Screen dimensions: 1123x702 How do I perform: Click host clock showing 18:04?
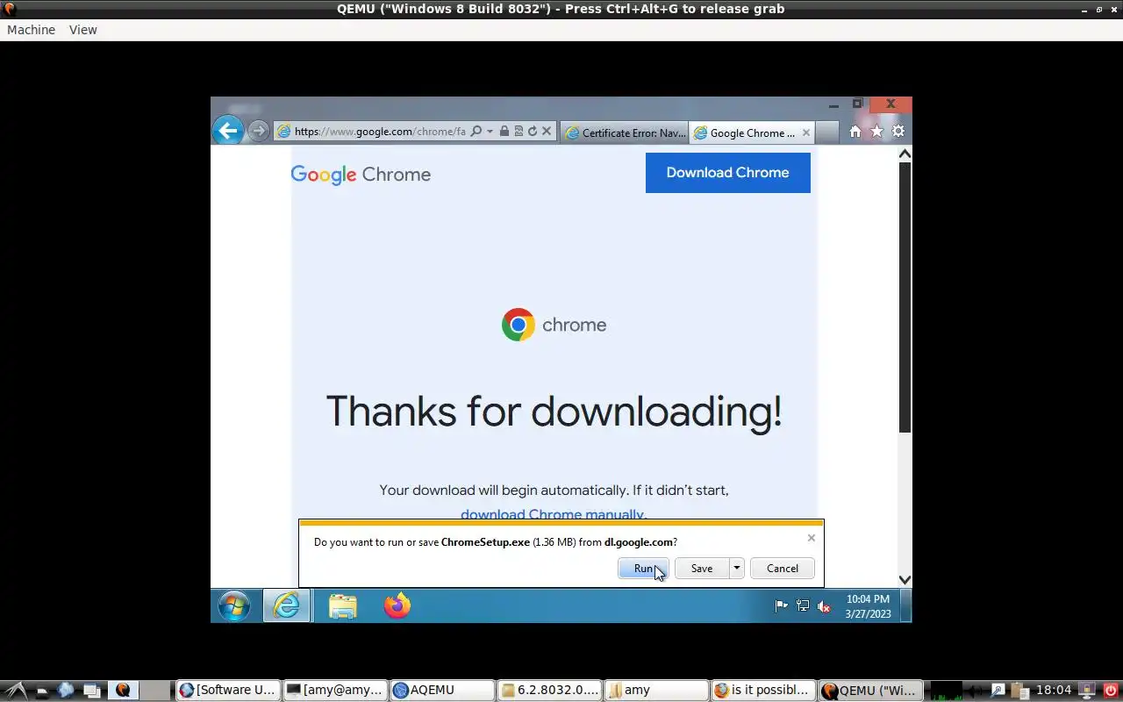(1054, 691)
